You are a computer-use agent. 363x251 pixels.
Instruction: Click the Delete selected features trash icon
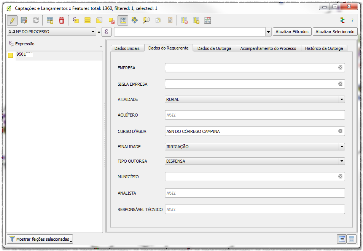coord(61,20)
